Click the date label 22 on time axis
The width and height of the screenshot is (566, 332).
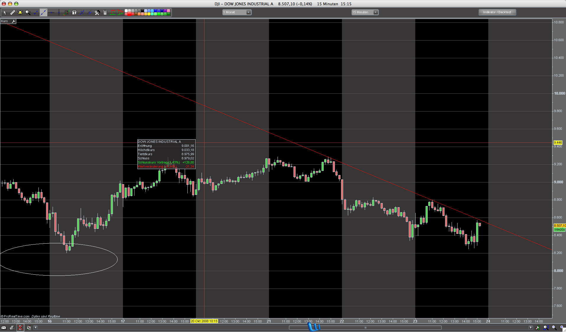(342, 321)
